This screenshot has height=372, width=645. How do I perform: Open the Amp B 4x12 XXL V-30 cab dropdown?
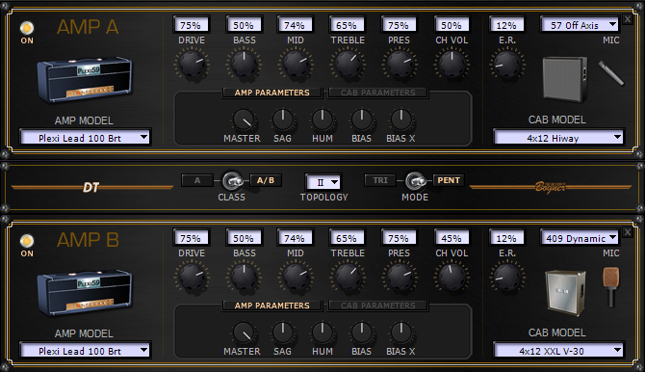(x=558, y=351)
